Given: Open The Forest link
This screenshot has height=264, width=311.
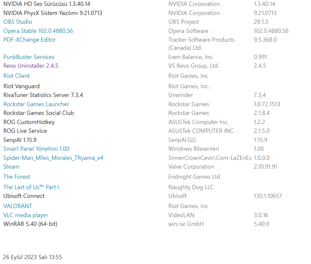Looking at the screenshot, I should click(17, 177).
